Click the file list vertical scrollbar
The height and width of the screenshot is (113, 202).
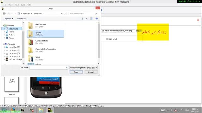99,40
